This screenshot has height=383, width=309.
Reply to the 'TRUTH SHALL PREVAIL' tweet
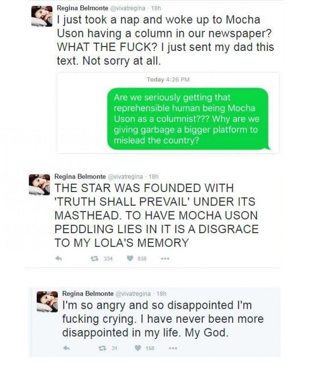pyautogui.click(x=58, y=258)
